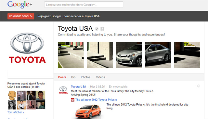Select the Posts tab
The image size is (208, 119).
[62, 77]
